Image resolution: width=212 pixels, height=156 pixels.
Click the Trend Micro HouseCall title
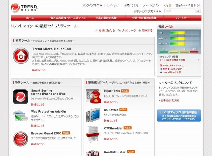pos(52,49)
